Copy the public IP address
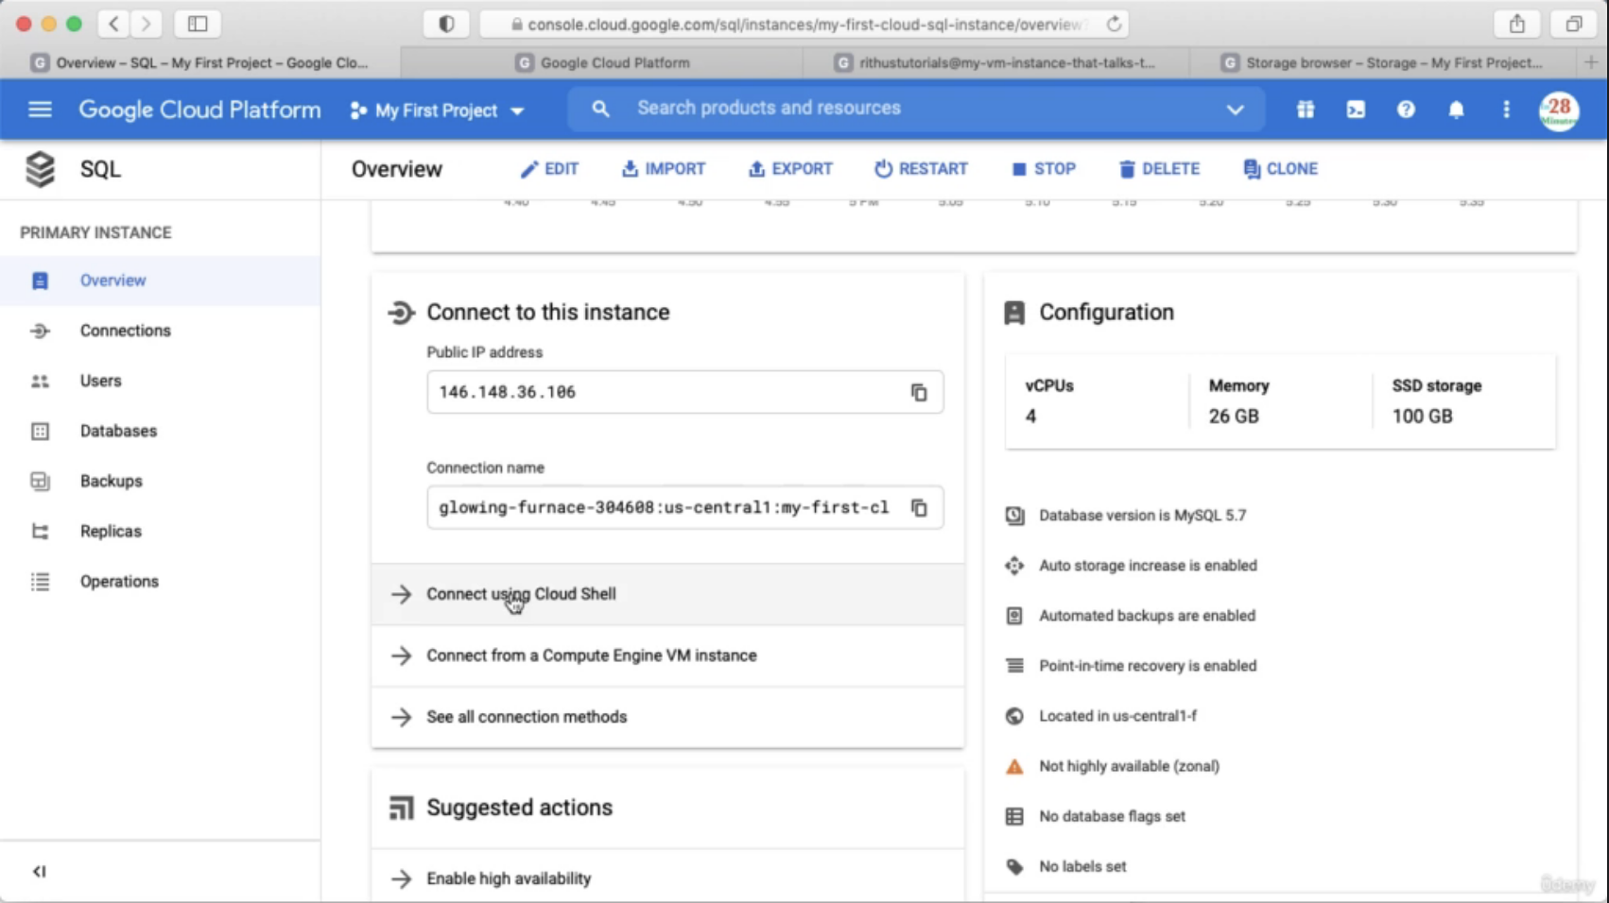This screenshot has width=1609, height=903. (x=919, y=392)
